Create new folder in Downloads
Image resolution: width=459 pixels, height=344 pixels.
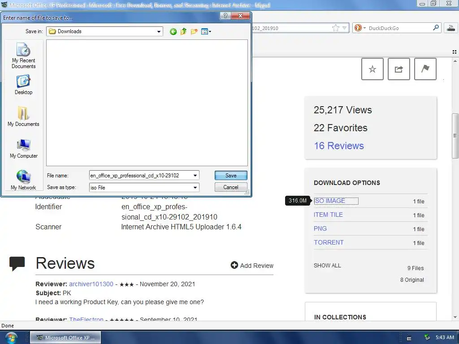(194, 32)
